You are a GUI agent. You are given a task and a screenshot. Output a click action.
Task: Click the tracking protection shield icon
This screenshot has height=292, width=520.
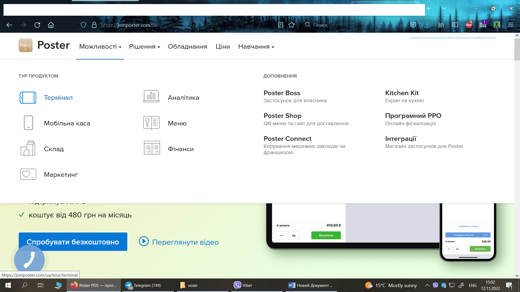pos(83,25)
